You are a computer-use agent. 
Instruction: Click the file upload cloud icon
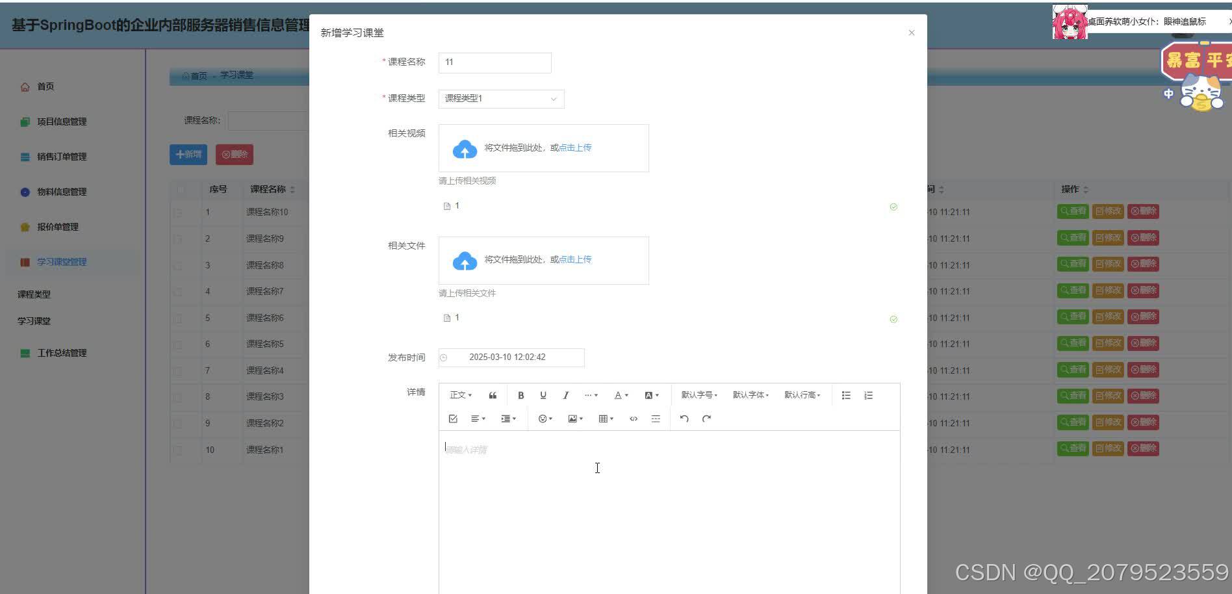[465, 261]
